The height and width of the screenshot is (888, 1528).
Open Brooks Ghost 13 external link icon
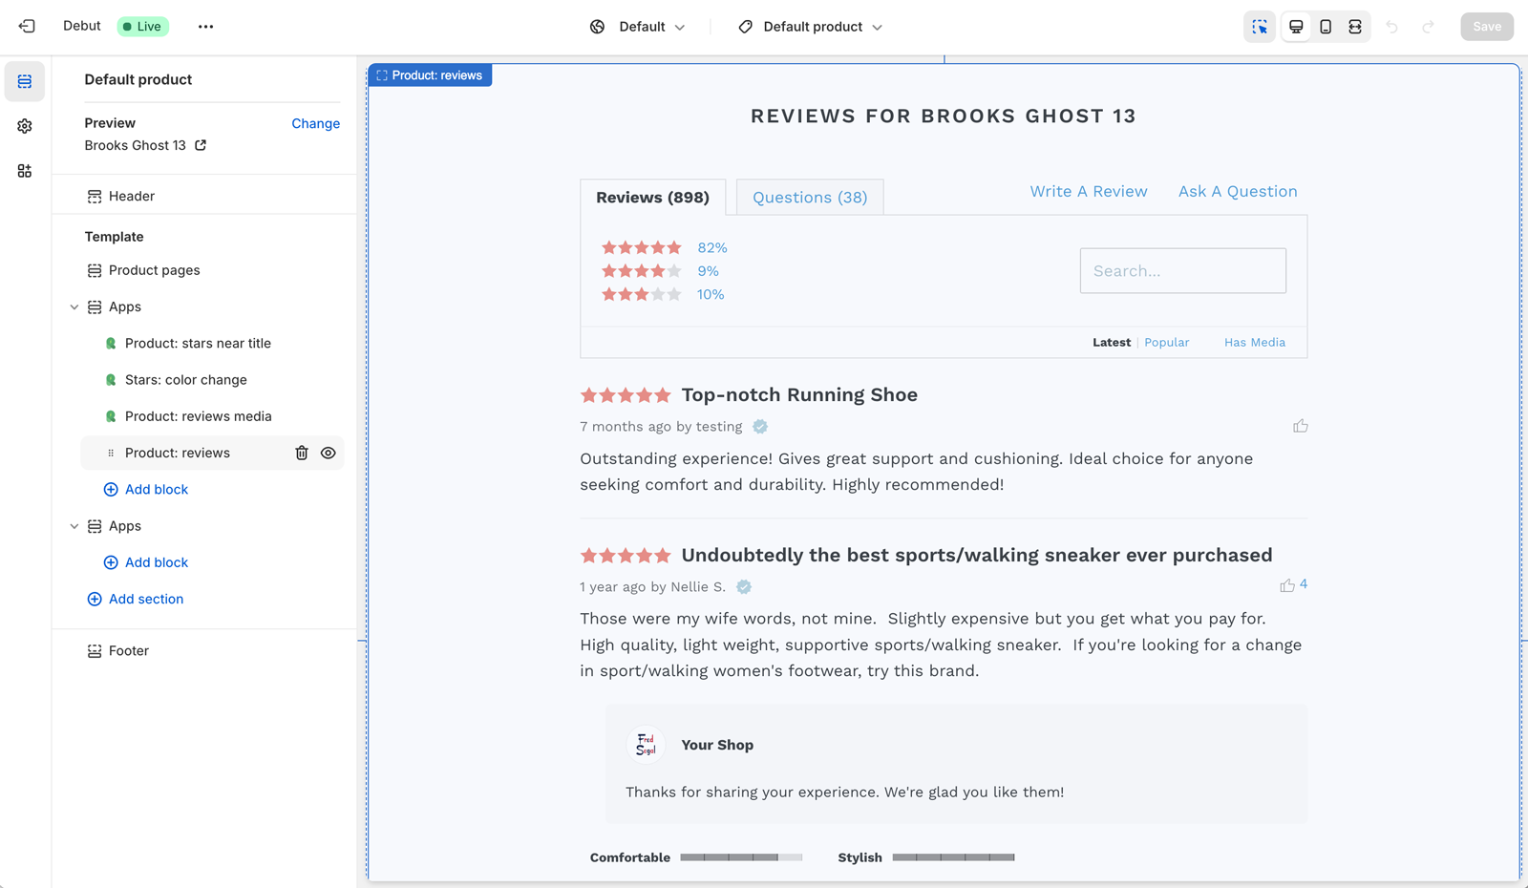(201, 145)
